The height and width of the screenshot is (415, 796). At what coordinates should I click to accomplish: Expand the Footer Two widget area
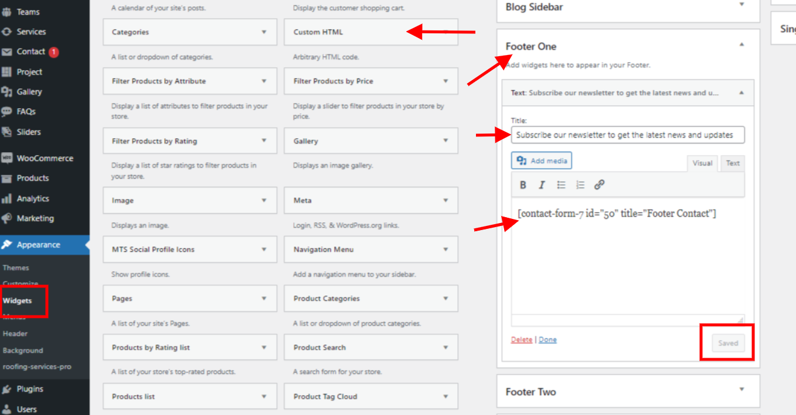741,389
